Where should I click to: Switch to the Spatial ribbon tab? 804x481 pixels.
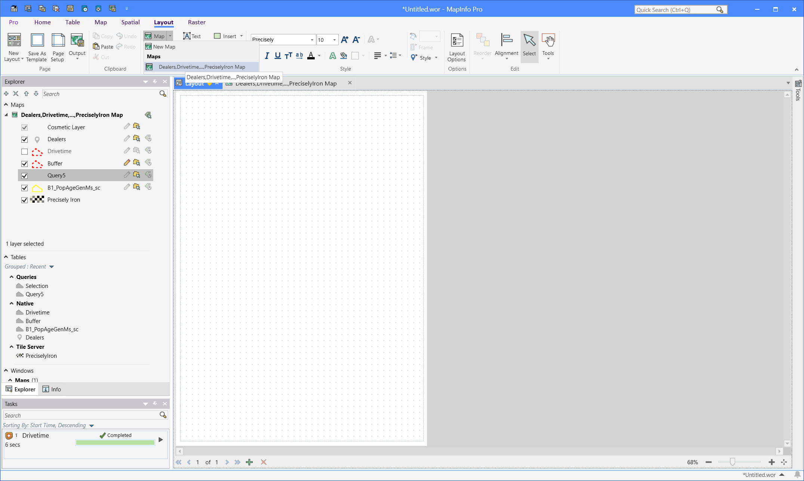click(130, 22)
